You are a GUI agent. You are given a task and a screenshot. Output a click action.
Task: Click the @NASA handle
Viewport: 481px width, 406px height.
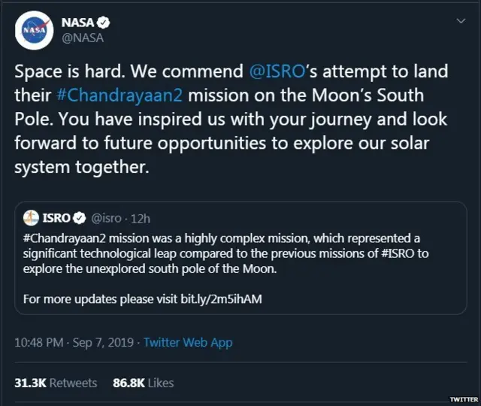82,37
